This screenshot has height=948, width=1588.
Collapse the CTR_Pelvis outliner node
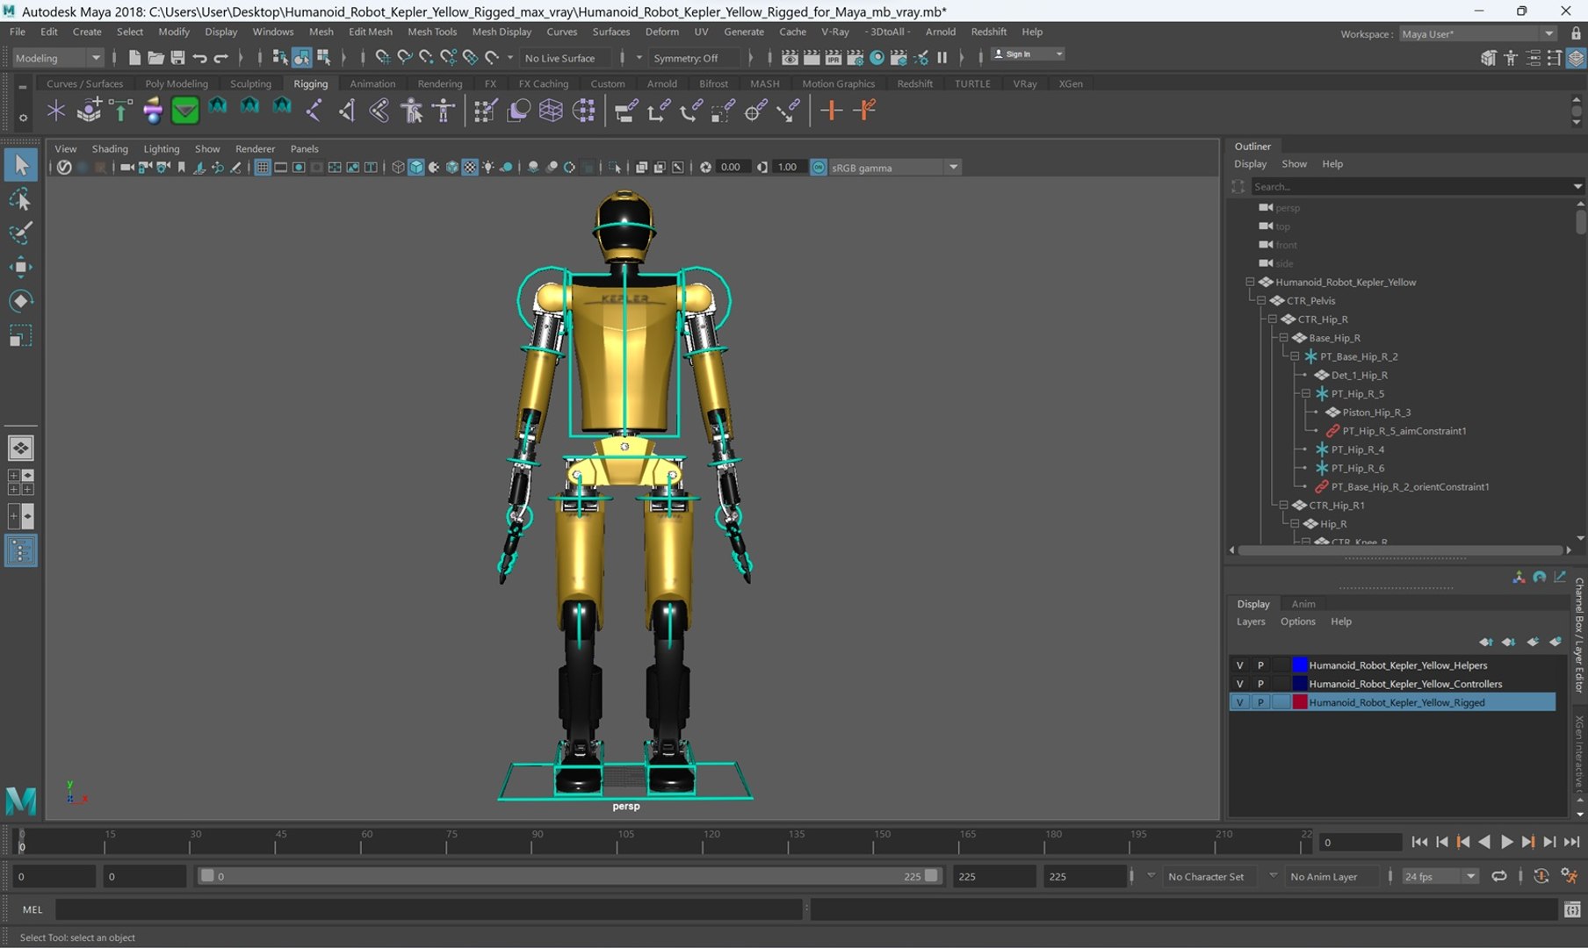(1261, 300)
